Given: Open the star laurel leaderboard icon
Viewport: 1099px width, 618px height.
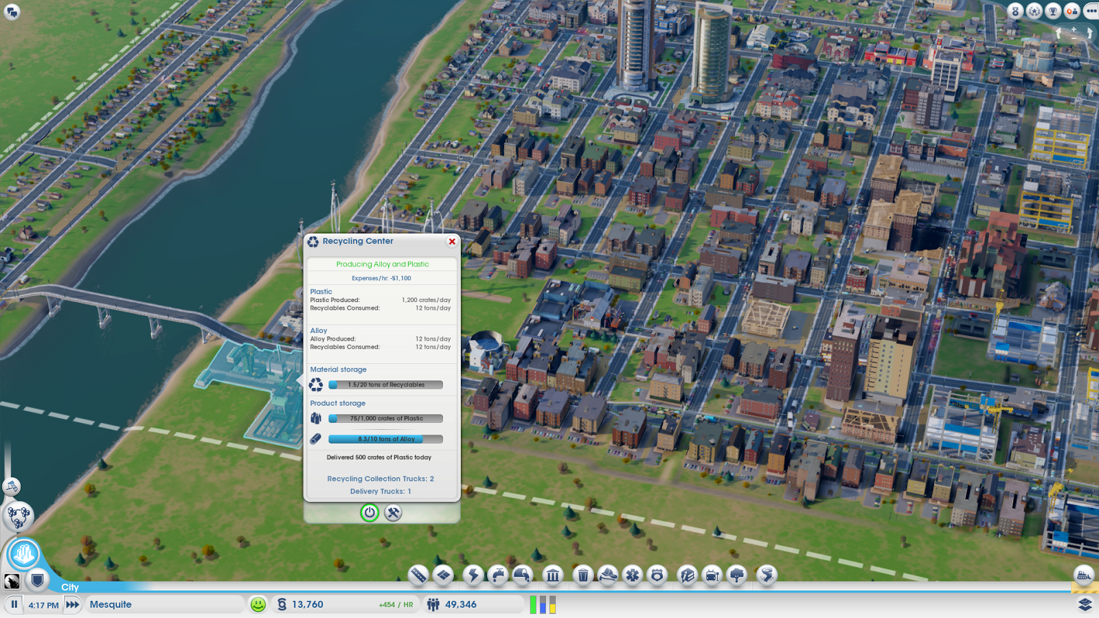Looking at the screenshot, I should click(1034, 11).
